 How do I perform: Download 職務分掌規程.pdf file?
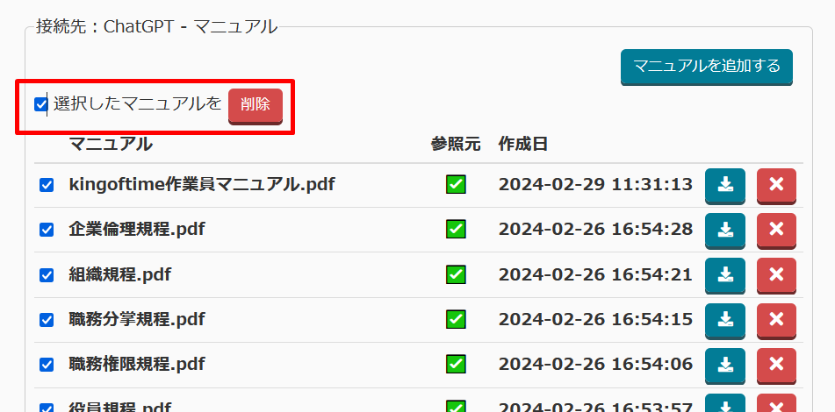click(724, 319)
